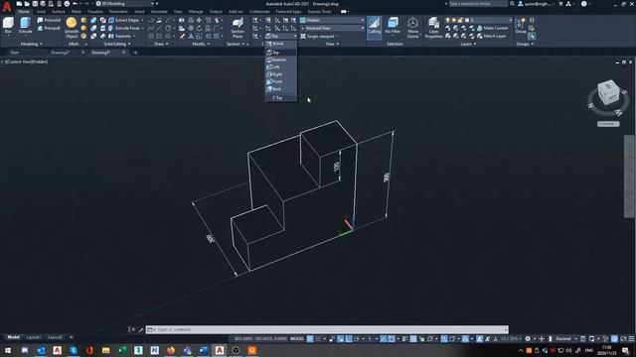Select World in UCS dropdown list
The image size is (636, 357).
pyautogui.click(x=281, y=44)
